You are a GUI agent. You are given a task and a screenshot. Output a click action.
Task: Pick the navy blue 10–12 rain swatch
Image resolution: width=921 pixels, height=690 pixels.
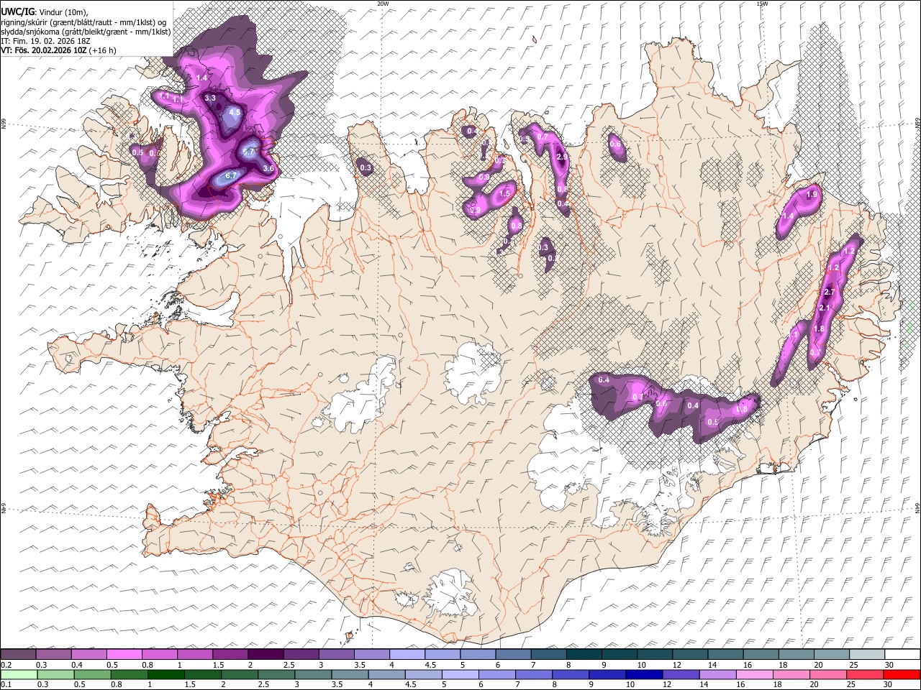[x=645, y=674]
